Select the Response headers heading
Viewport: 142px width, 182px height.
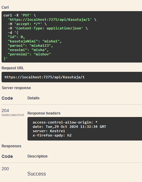(x=44, y=113)
